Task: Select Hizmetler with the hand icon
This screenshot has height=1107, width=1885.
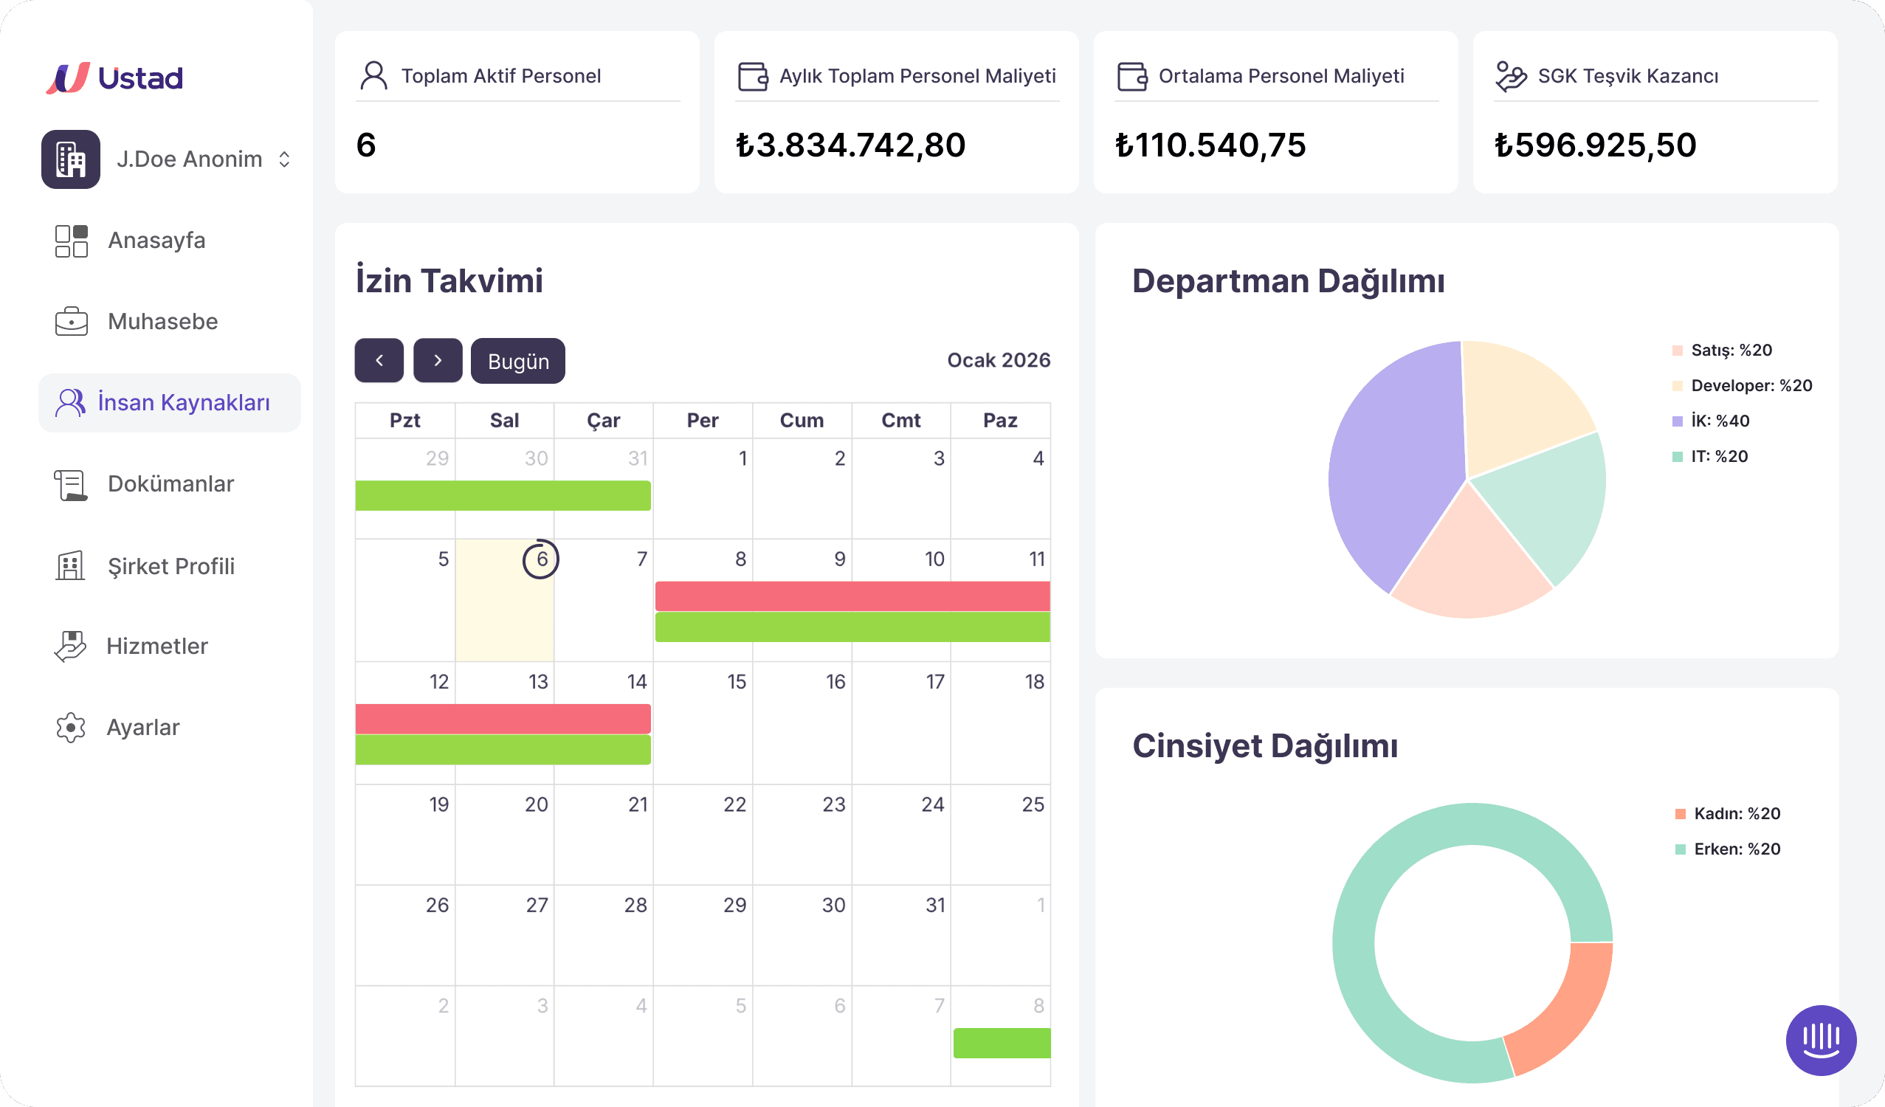Action: coord(70,646)
